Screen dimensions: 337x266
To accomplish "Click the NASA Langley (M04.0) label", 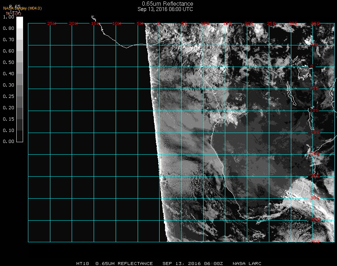I will point(22,8).
